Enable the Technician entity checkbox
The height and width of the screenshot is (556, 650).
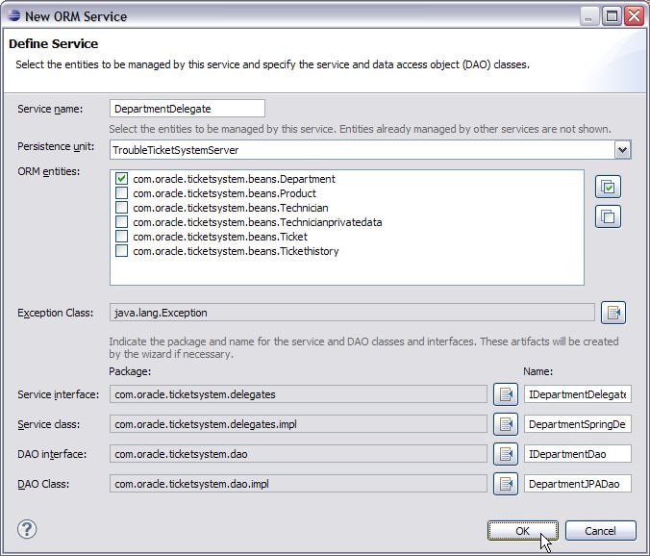tap(122, 208)
